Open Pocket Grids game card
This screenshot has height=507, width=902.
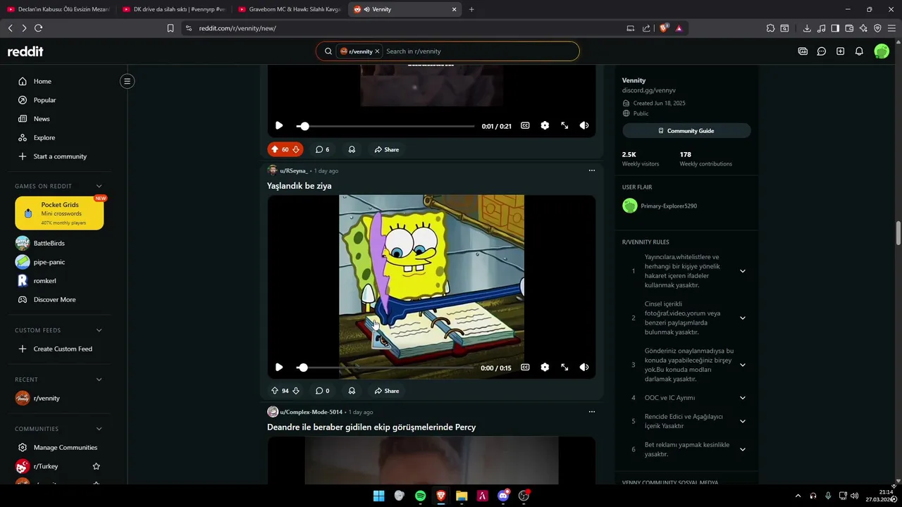pos(59,213)
